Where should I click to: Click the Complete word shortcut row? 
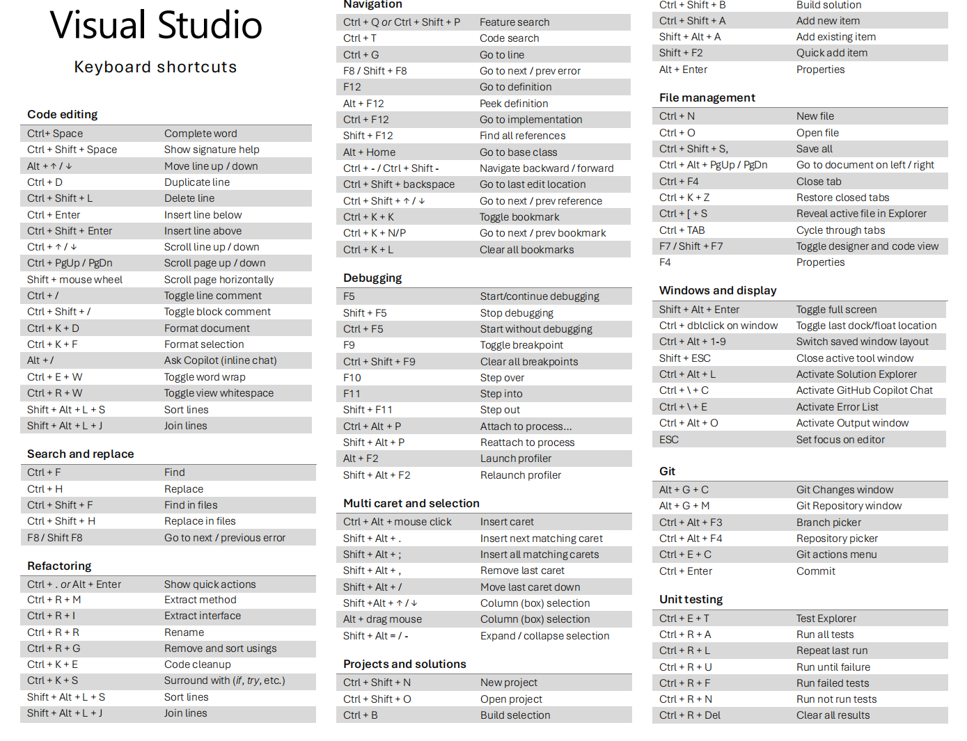click(167, 133)
